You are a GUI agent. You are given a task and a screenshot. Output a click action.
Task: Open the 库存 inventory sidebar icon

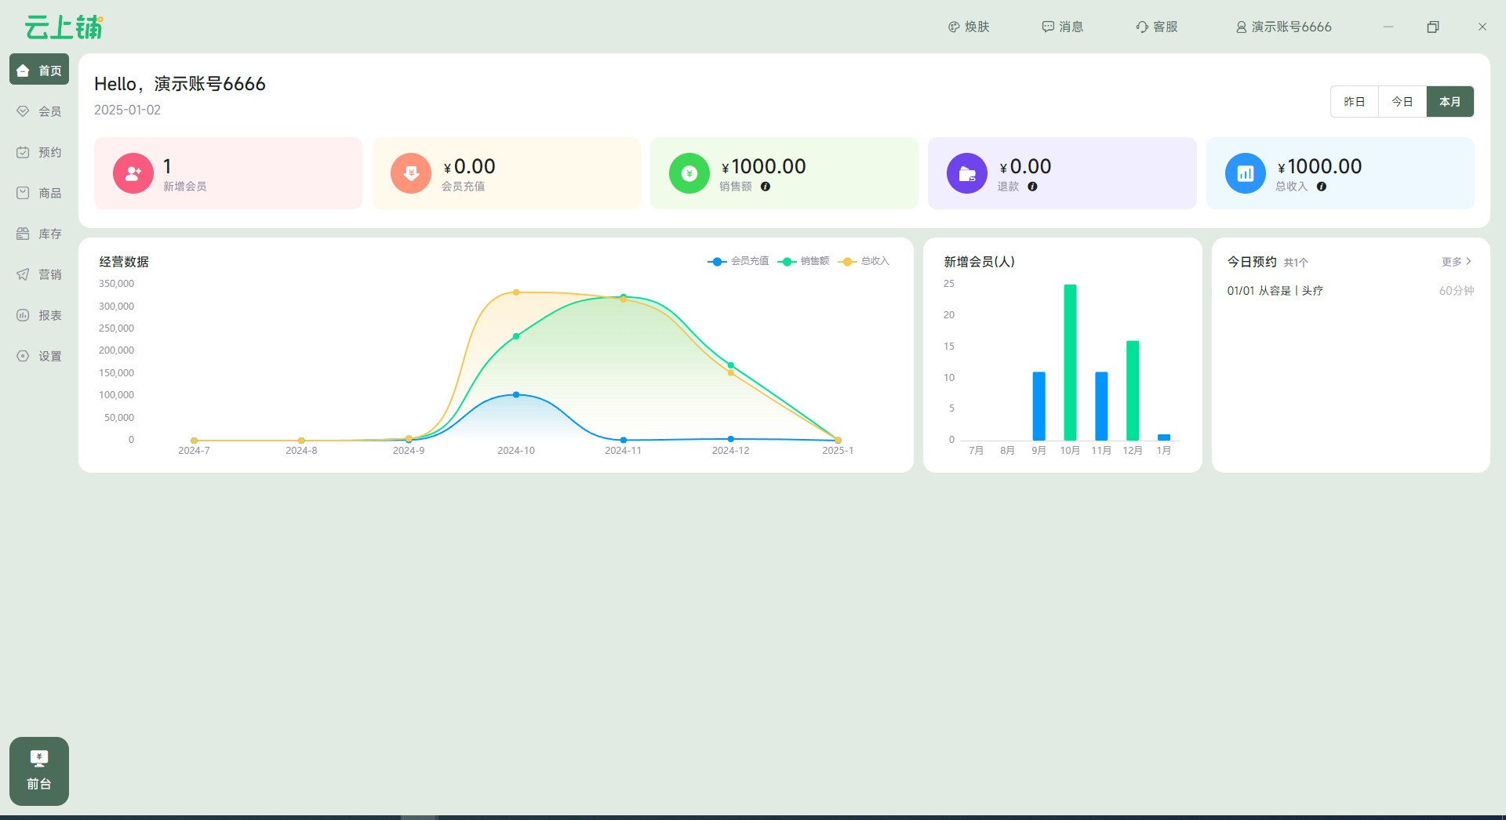23,234
